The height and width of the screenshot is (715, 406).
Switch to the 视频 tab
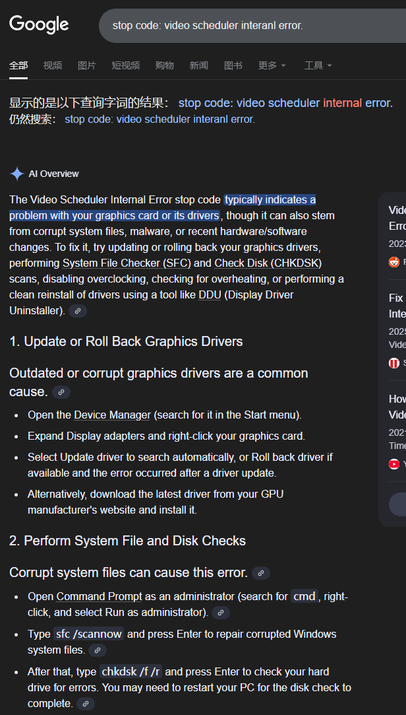pyautogui.click(x=53, y=65)
